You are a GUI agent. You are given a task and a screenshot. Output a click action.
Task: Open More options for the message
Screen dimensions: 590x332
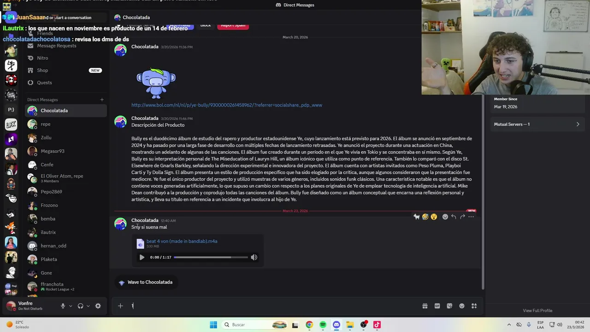click(471, 217)
